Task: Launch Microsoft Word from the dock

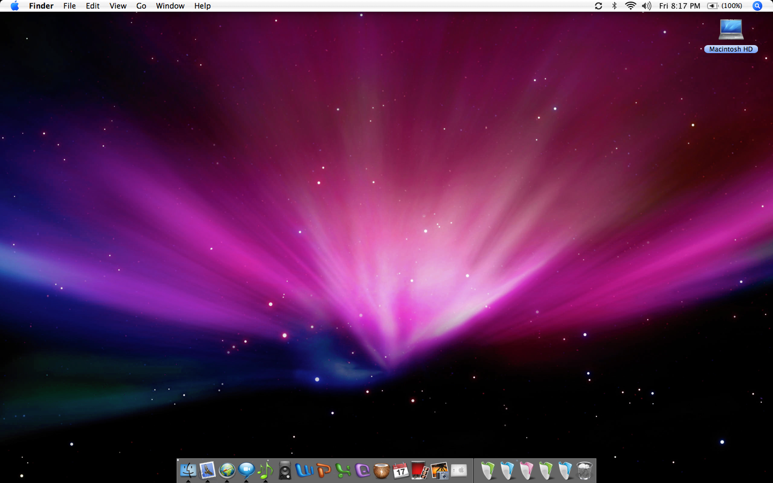Action: pos(304,471)
